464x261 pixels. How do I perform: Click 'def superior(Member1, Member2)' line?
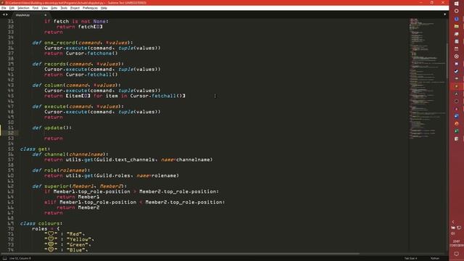[x=79, y=186]
